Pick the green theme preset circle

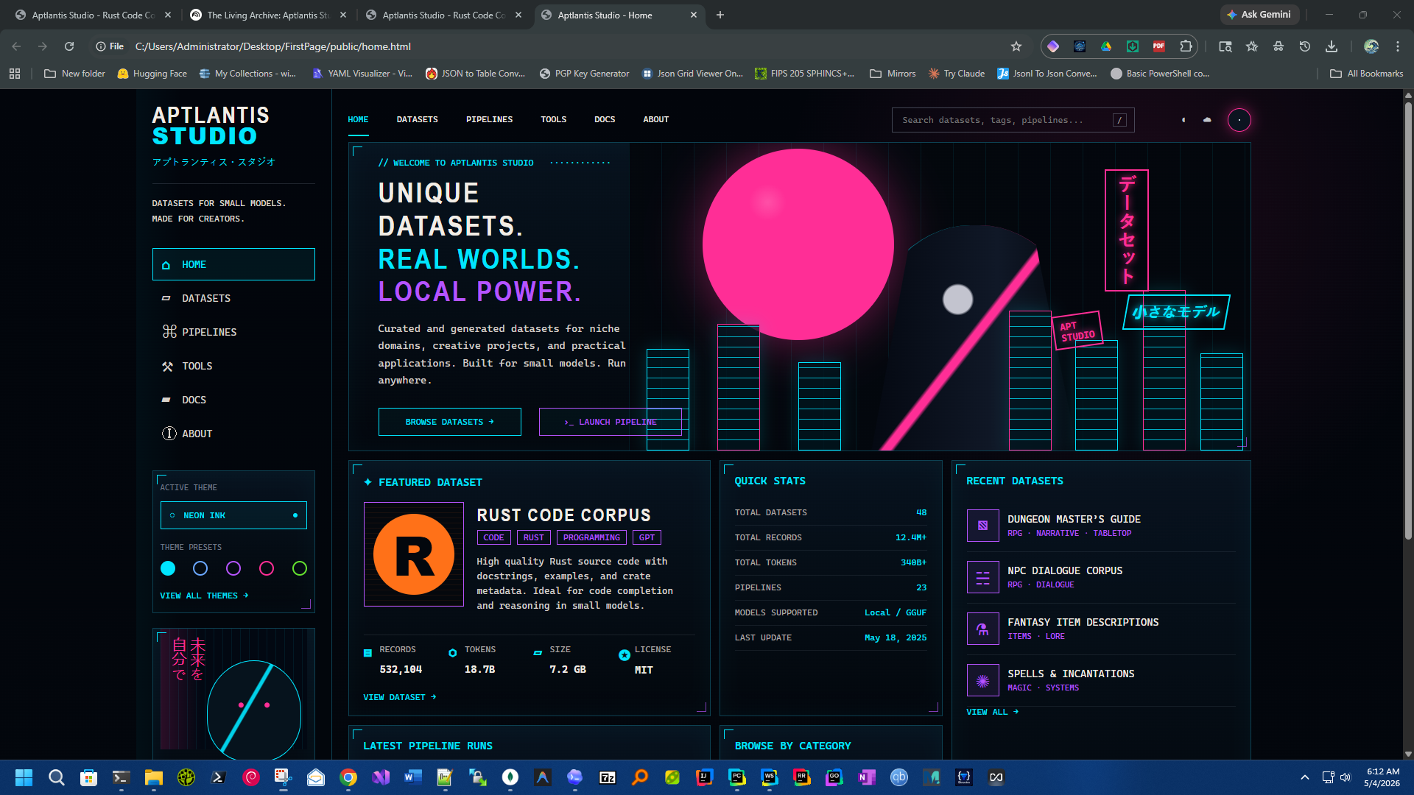(300, 568)
